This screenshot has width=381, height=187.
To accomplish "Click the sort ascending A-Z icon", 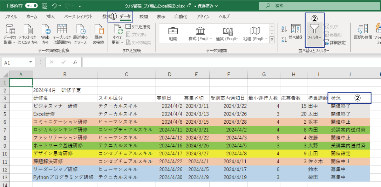I will click(284, 29).
